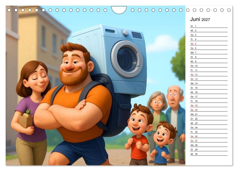This screenshot has width=238, height=171.
Task: Select the "Mo 28" calendar row
Action: click(209, 145)
